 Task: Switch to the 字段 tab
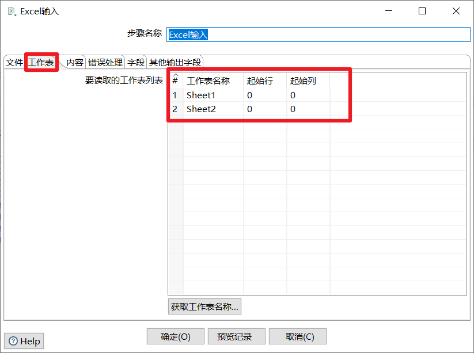(136, 63)
